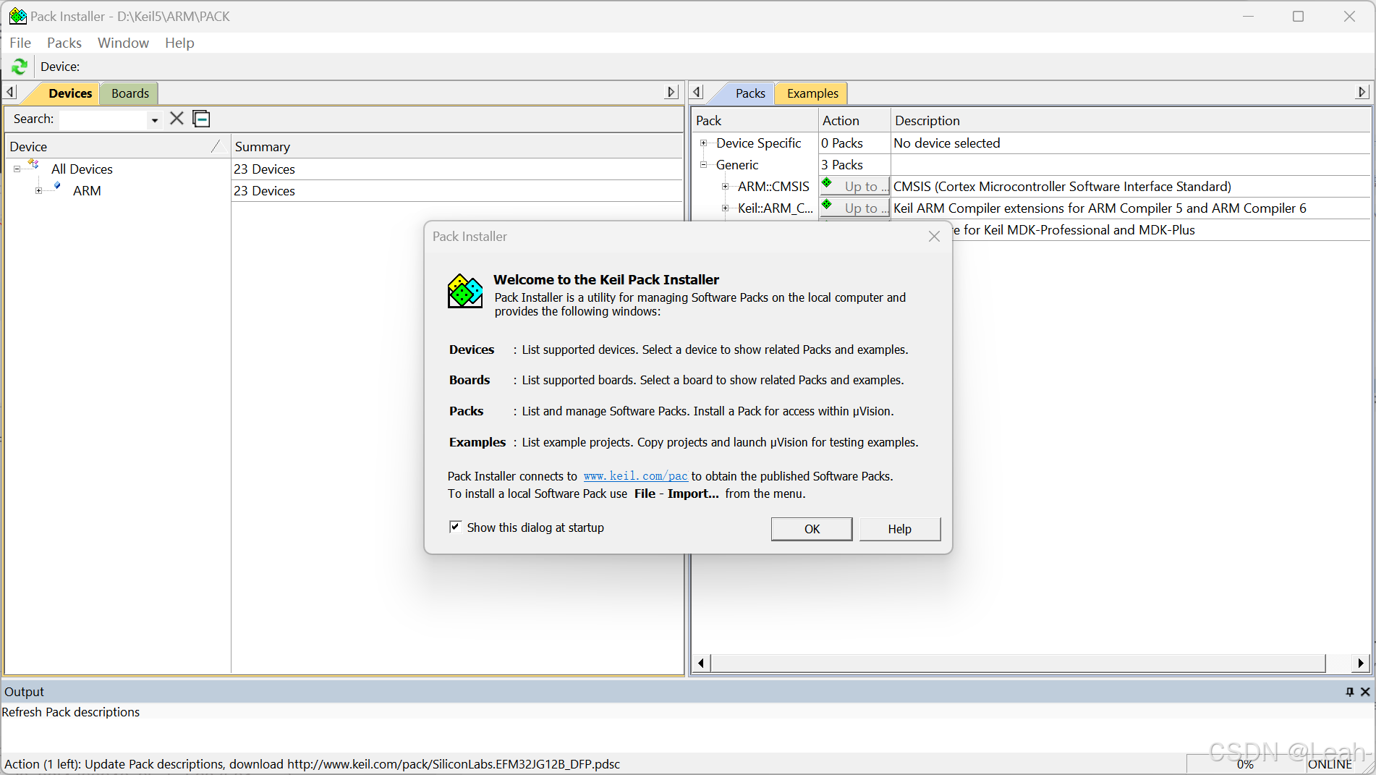Click the Summary column header
1376x775 pixels.
click(x=456, y=147)
